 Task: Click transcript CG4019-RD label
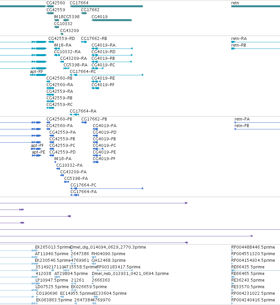point(104,52)
